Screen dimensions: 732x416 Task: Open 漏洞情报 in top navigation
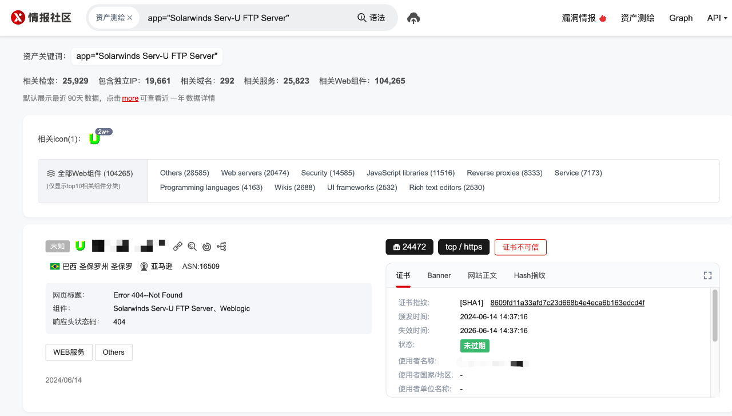579,18
